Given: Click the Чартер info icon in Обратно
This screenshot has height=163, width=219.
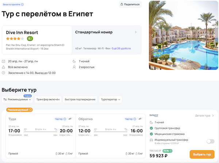Looking at the screenshot, I should point(136,119).
